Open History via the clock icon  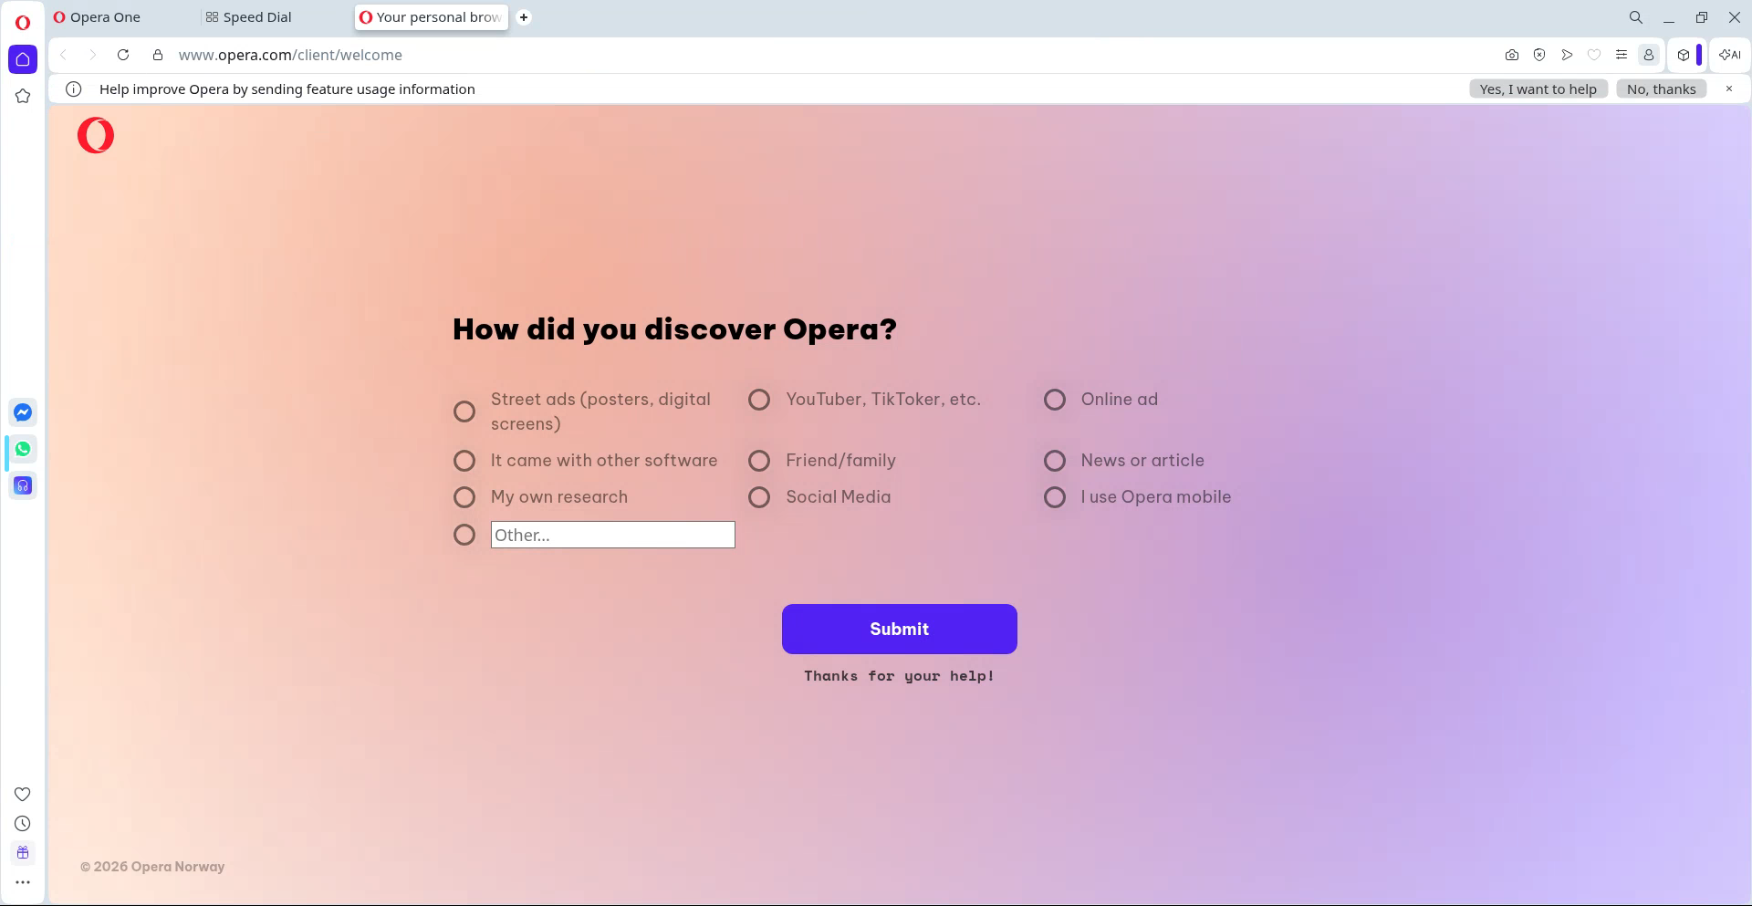(23, 824)
